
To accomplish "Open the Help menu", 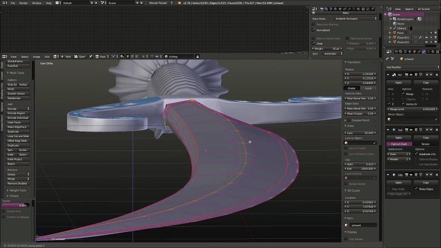I will 49,3.
